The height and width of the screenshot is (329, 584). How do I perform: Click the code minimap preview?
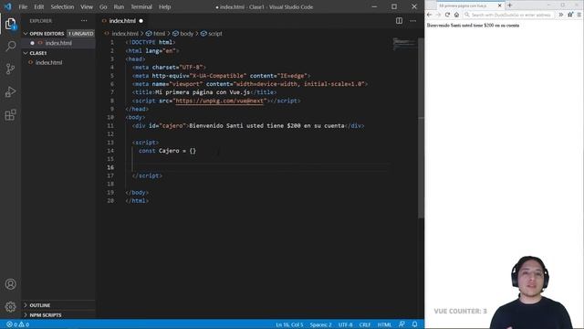pyautogui.click(x=404, y=44)
